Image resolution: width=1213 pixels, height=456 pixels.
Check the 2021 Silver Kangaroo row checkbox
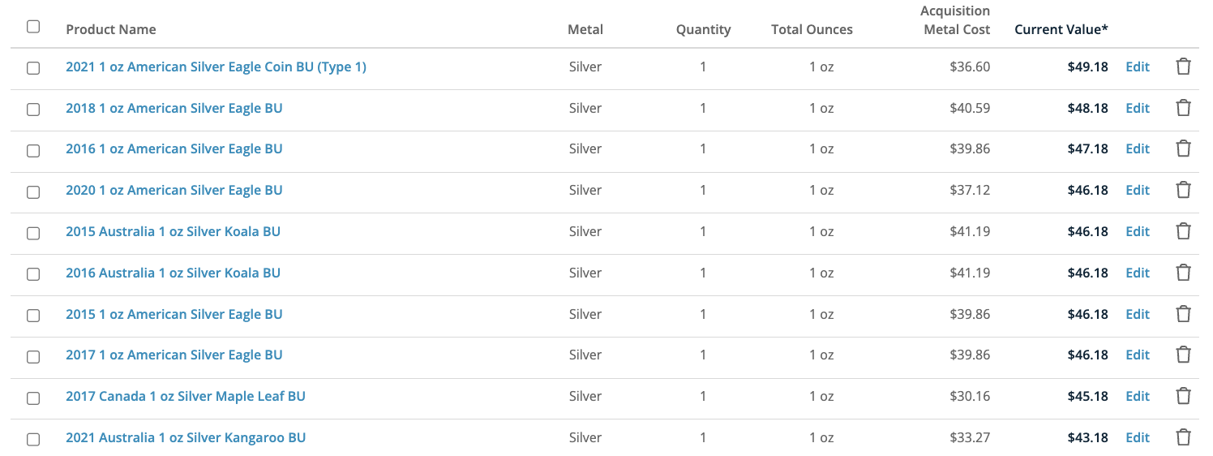point(33,439)
